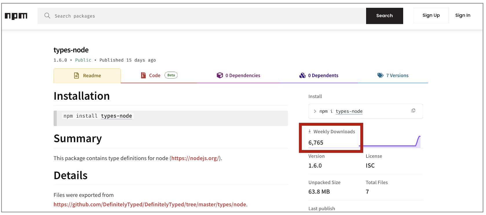Open the Readme tab
Screen dimensions: 486x215
[x=87, y=76]
